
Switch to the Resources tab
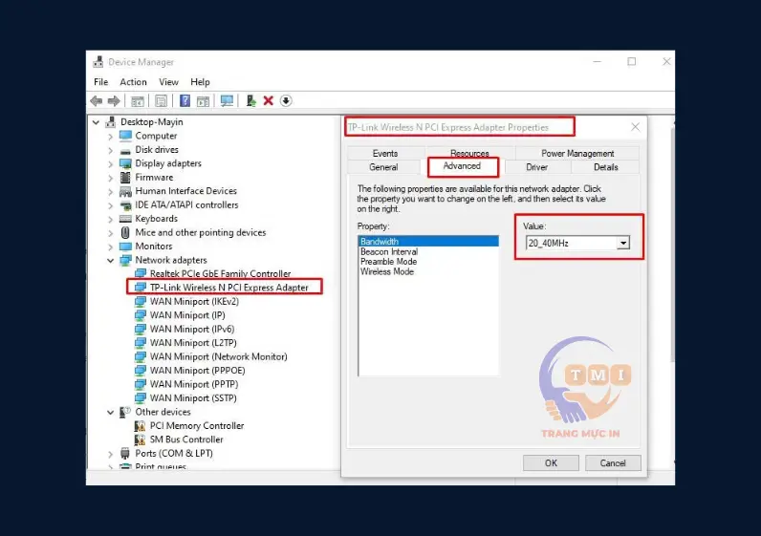click(x=469, y=153)
